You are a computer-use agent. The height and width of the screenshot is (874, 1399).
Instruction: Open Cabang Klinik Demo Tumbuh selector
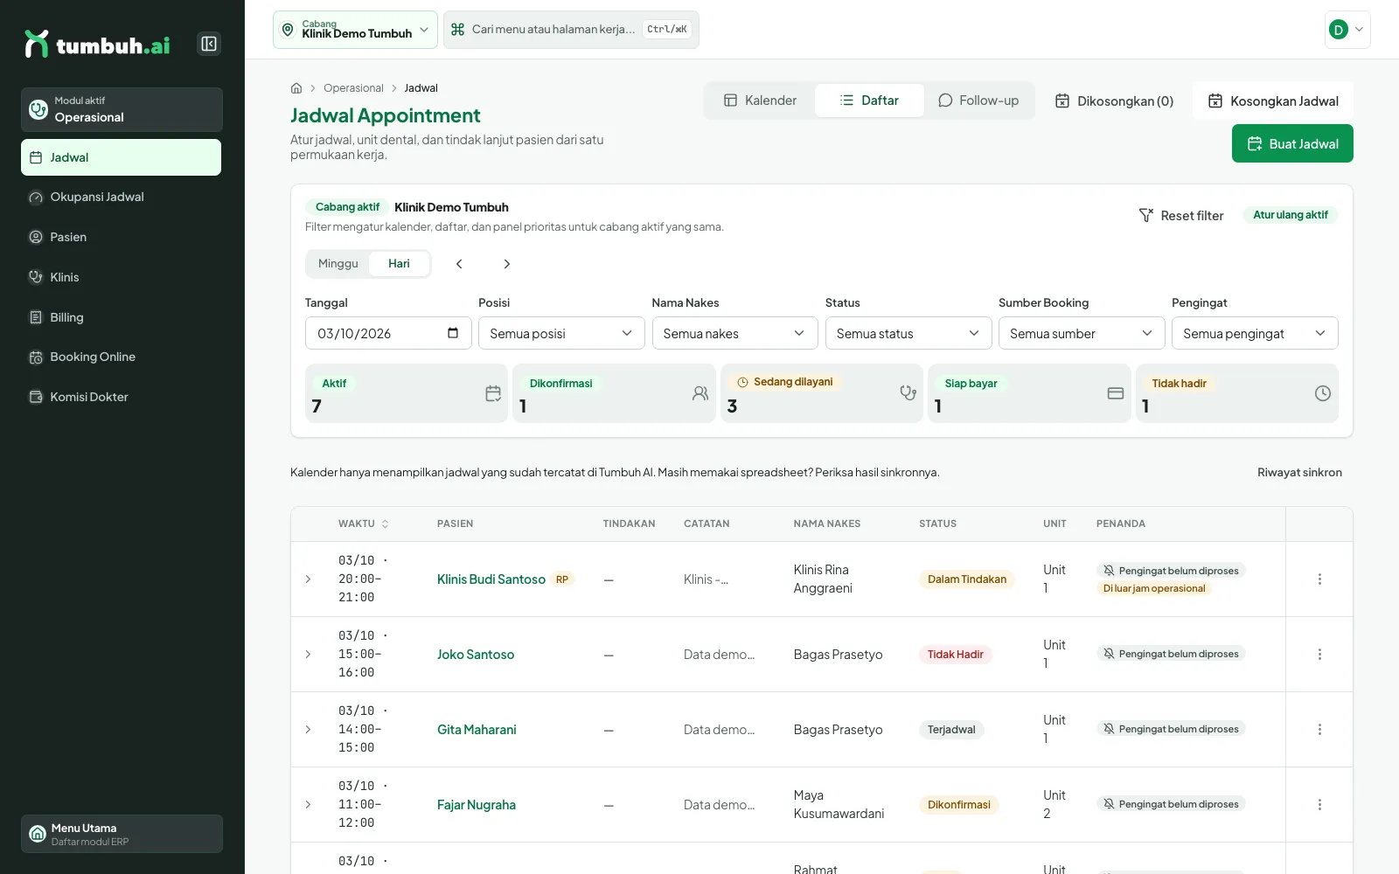pos(355,30)
